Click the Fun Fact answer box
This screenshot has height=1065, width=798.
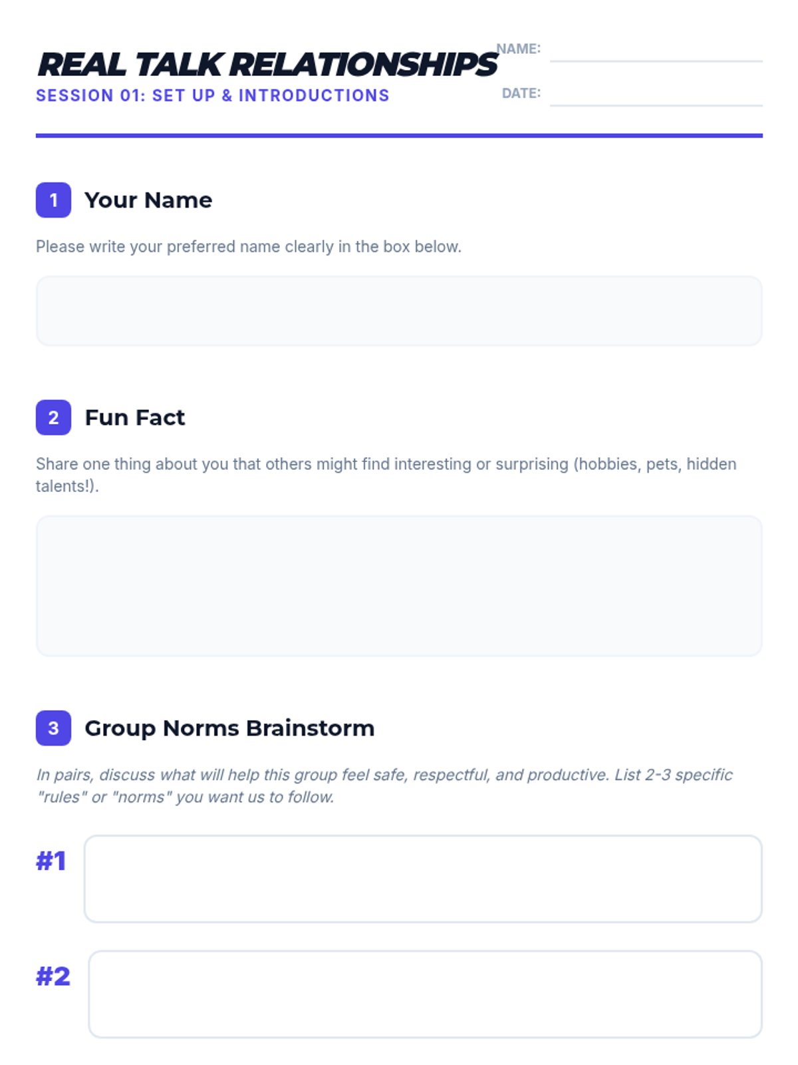tap(399, 586)
